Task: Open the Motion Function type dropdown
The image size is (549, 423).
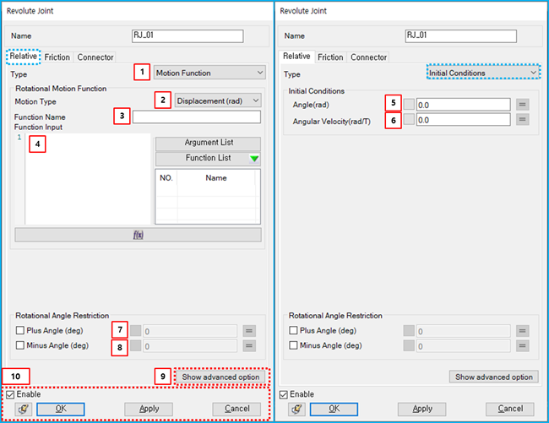Action: tap(209, 73)
